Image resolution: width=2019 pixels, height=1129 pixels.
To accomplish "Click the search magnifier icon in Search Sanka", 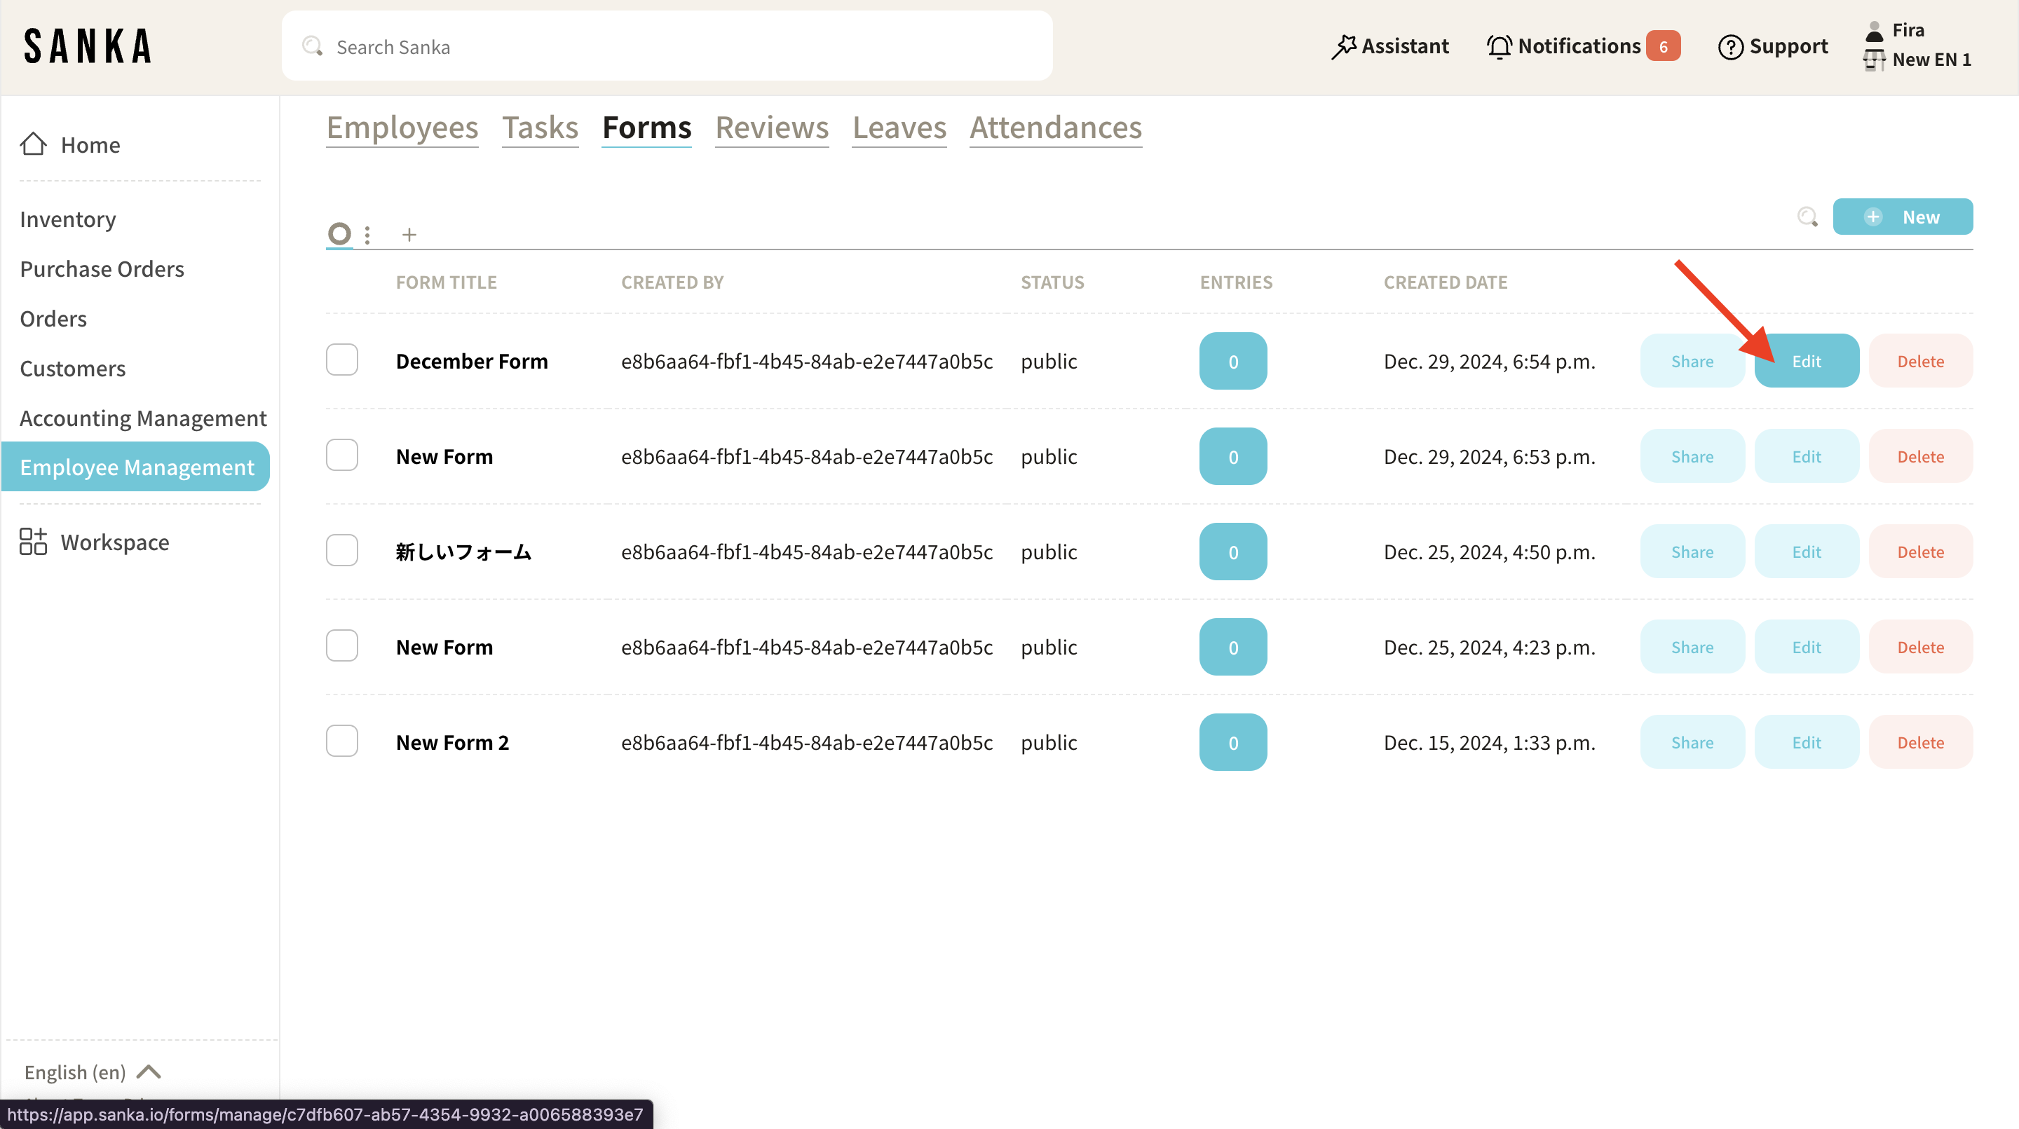I will [x=313, y=46].
